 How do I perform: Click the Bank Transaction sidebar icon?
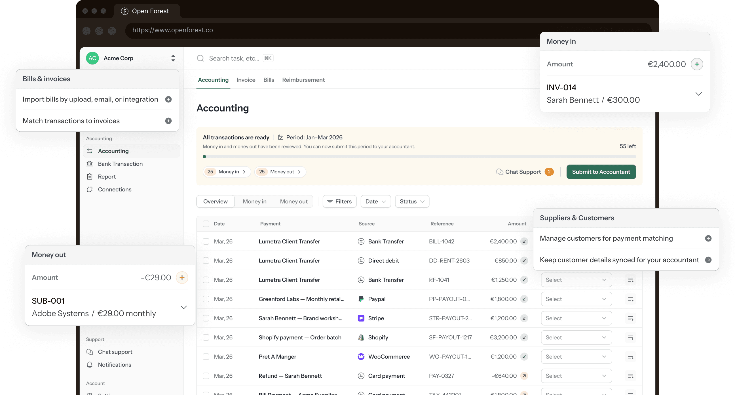click(90, 164)
